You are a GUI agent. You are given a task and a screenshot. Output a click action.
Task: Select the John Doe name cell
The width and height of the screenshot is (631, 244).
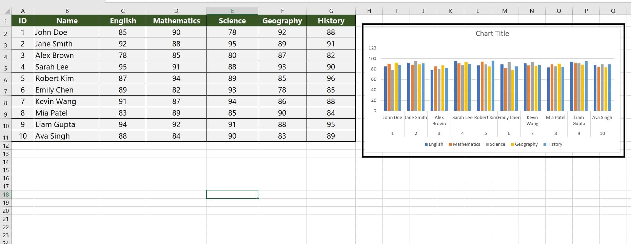click(67, 32)
